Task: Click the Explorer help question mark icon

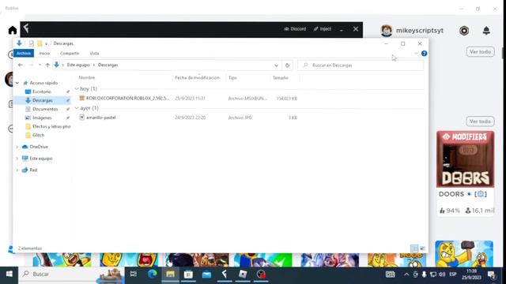Action: (424, 54)
